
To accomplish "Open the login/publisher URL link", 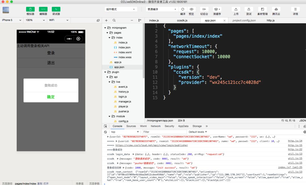I will click(152, 145).
